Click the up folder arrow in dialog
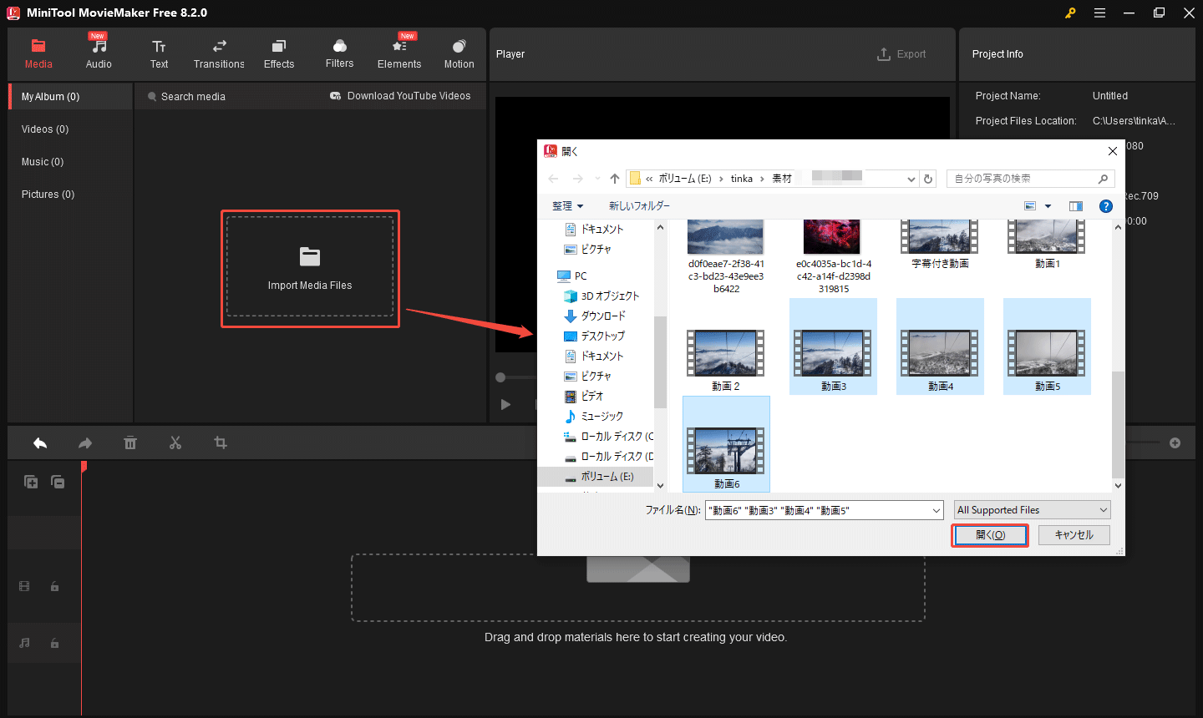The height and width of the screenshot is (718, 1203). tap(615, 179)
